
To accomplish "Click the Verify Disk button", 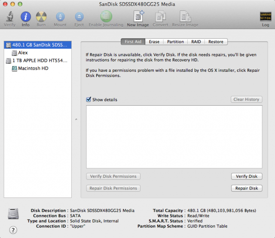I will (247, 176).
